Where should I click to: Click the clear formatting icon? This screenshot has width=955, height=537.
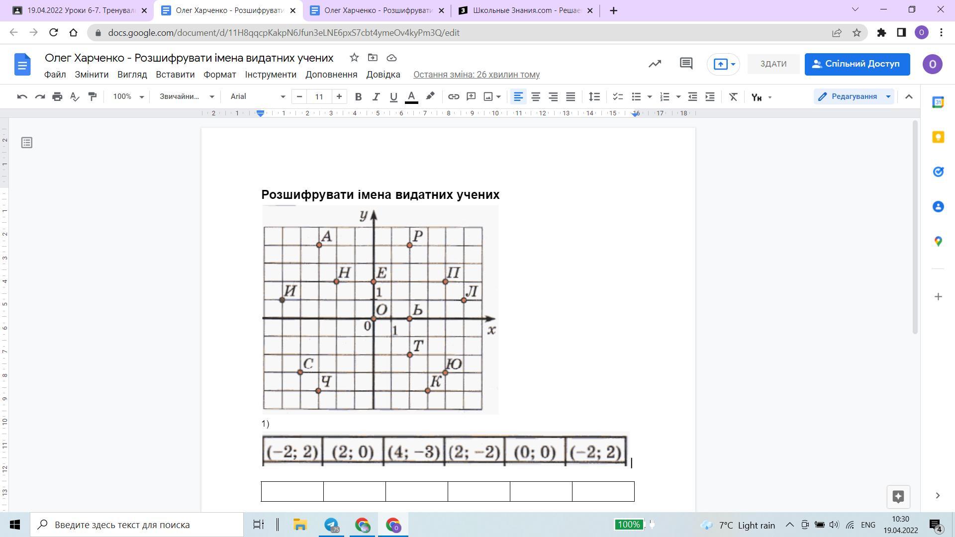(x=733, y=96)
